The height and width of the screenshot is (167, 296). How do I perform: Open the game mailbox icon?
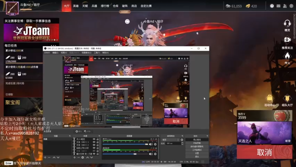tap(278, 6)
